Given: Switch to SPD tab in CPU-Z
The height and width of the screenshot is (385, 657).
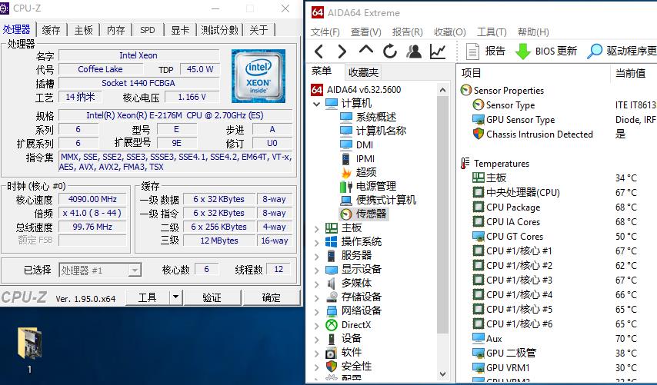Looking at the screenshot, I should pyautogui.click(x=148, y=30).
